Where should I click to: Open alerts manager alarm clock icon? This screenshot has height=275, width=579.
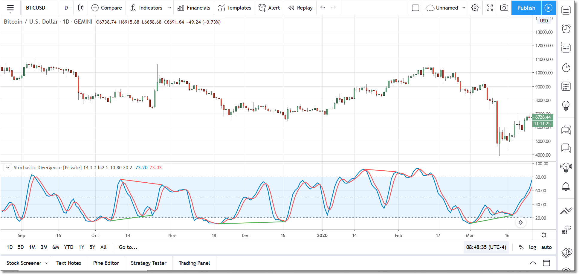pyautogui.click(x=566, y=29)
